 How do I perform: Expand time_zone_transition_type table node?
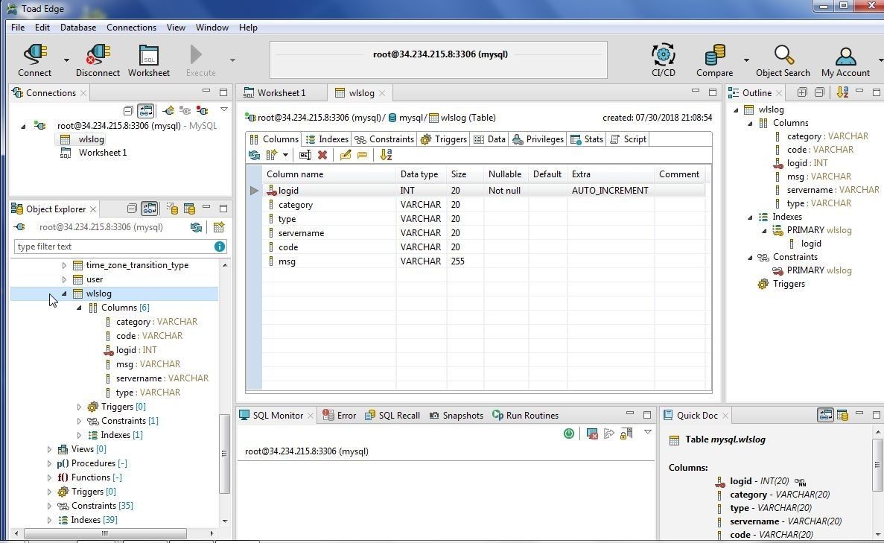[64, 265]
